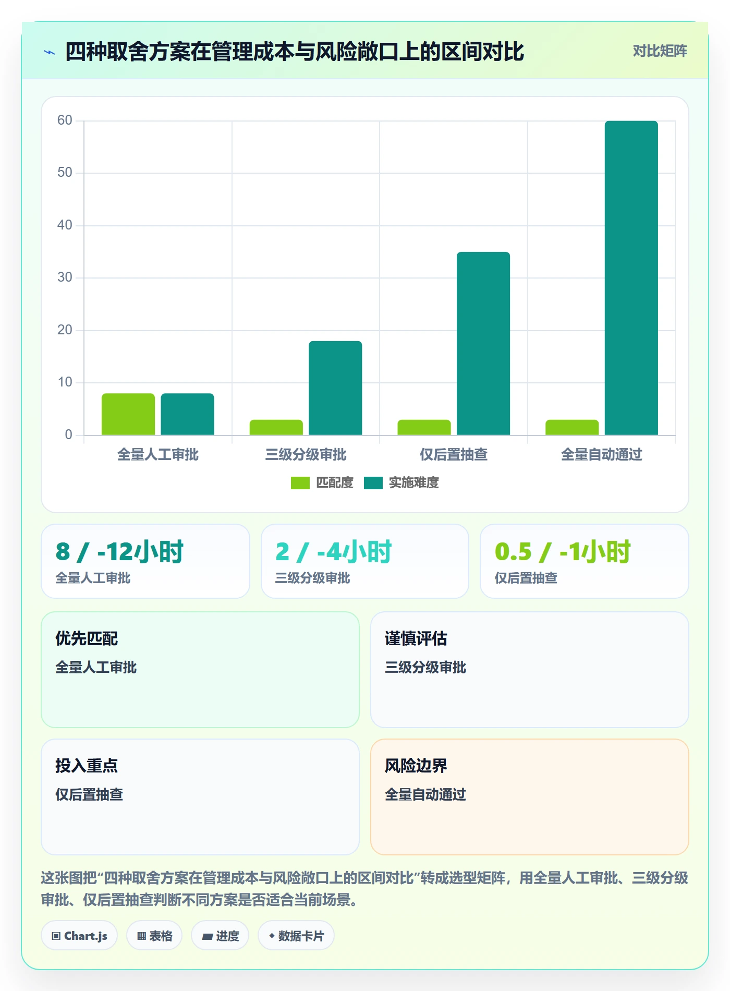
Task: Click 全量人工审批 x-axis label
Action: pyautogui.click(x=158, y=455)
